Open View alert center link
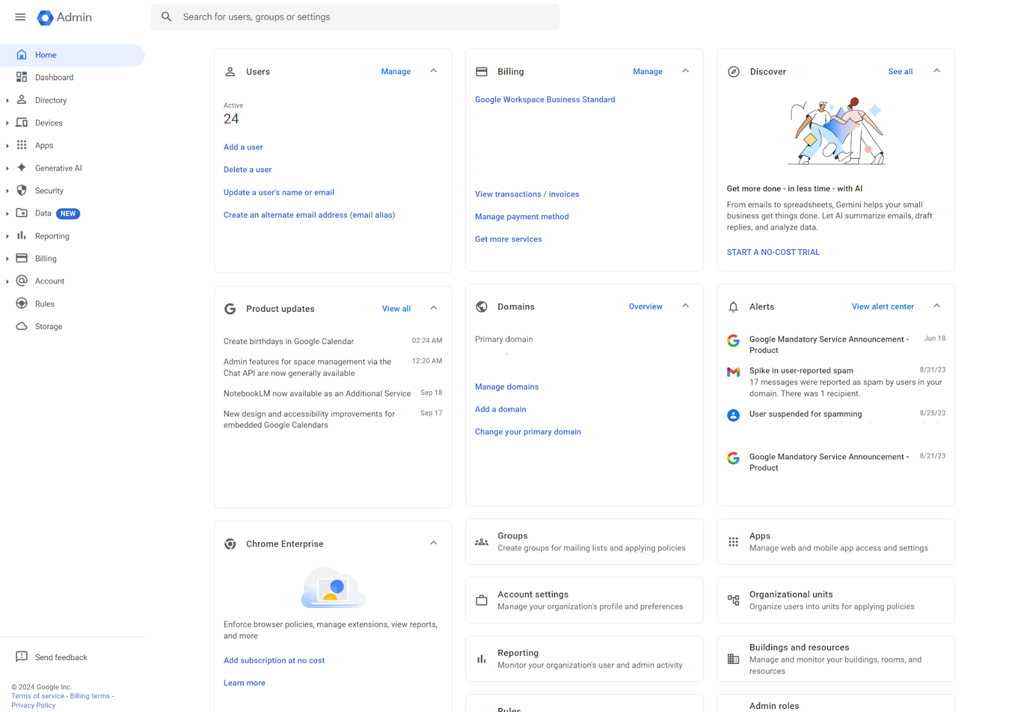 coord(883,307)
